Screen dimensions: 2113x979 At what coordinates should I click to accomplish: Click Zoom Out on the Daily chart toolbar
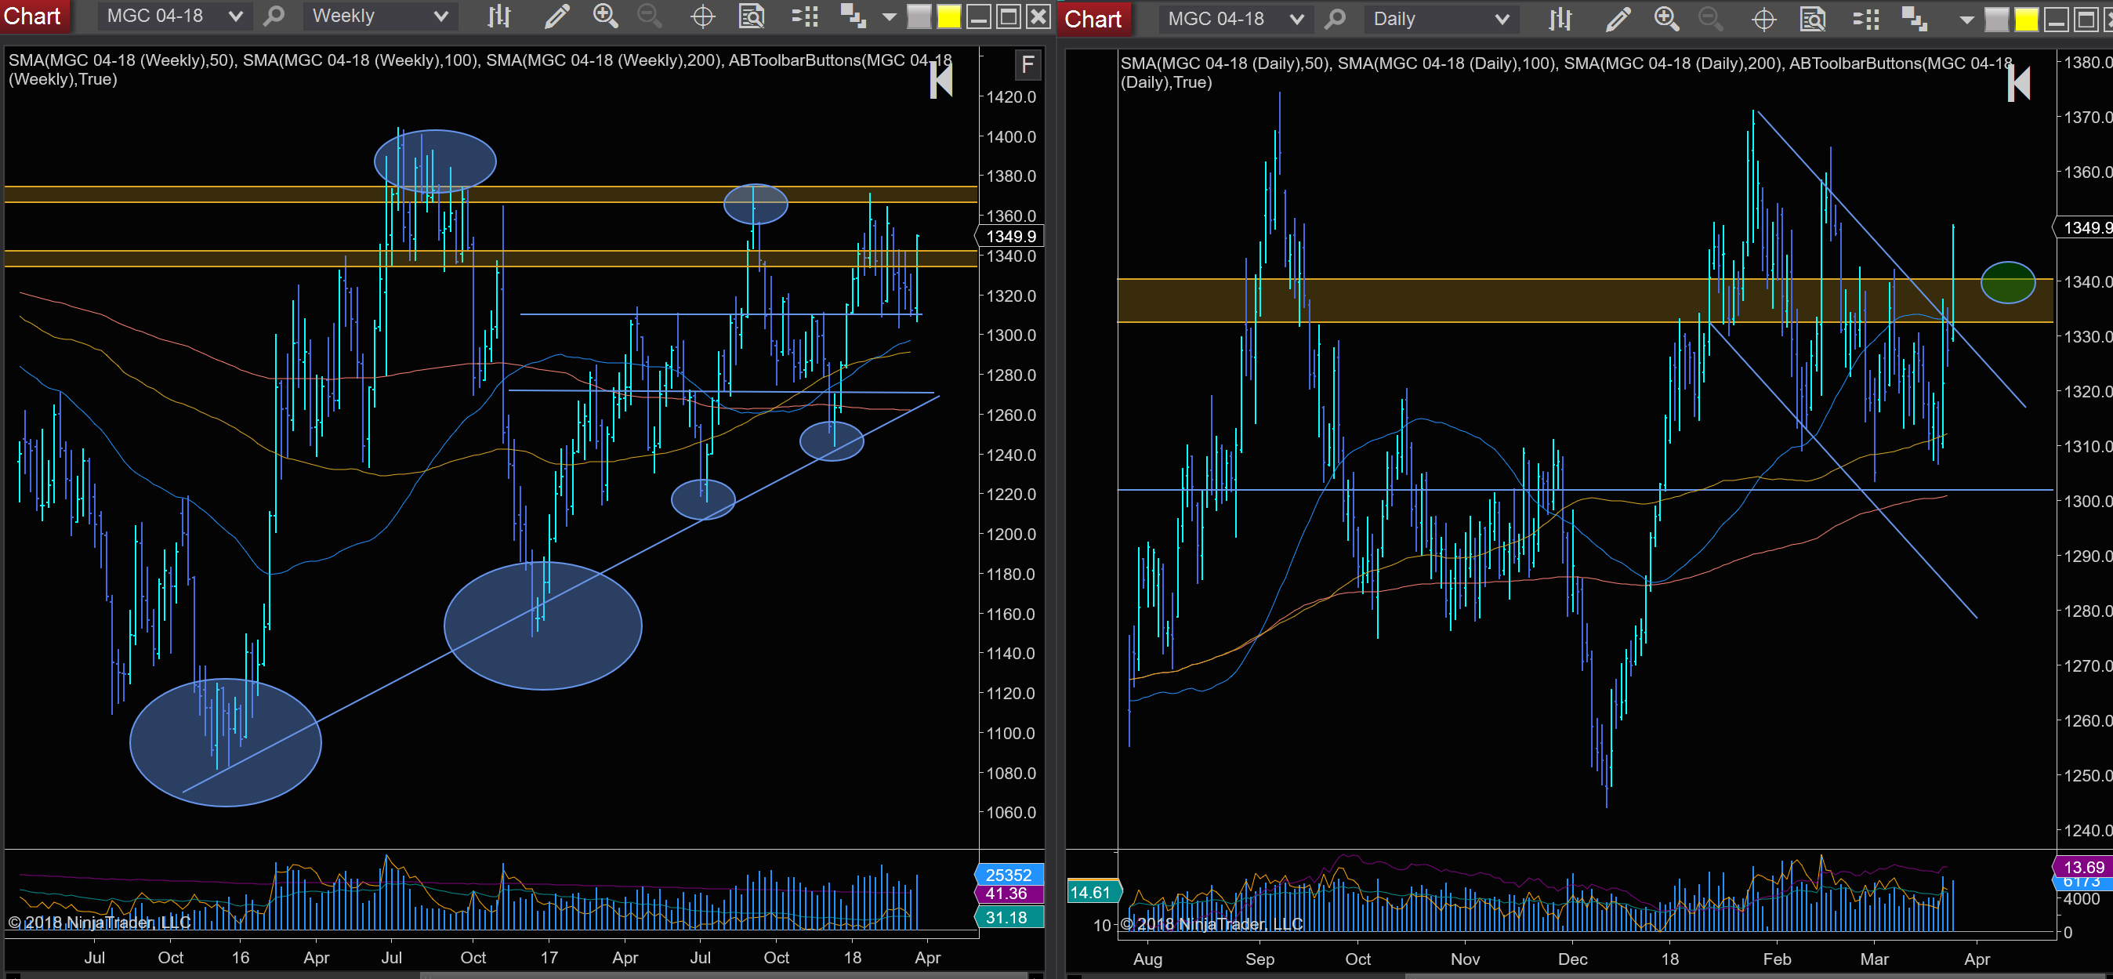[1710, 19]
